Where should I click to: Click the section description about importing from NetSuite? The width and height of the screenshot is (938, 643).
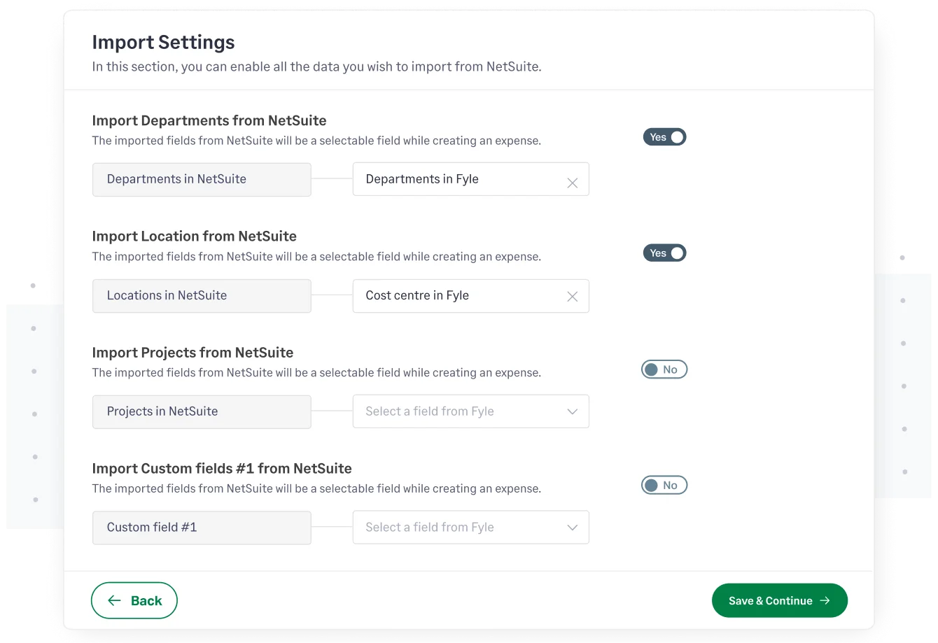click(x=317, y=67)
